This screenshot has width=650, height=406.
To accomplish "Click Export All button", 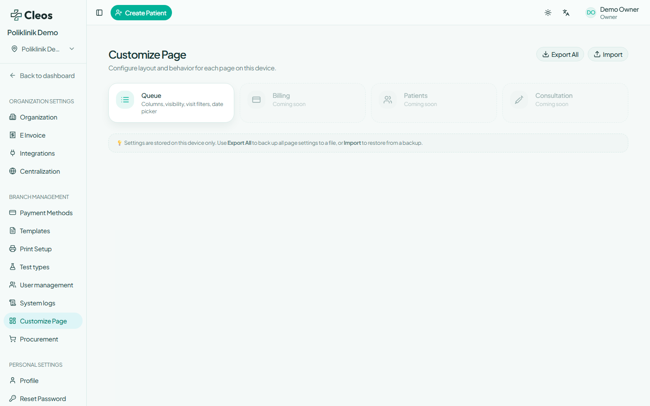I will pyautogui.click(x=560, y=54).
